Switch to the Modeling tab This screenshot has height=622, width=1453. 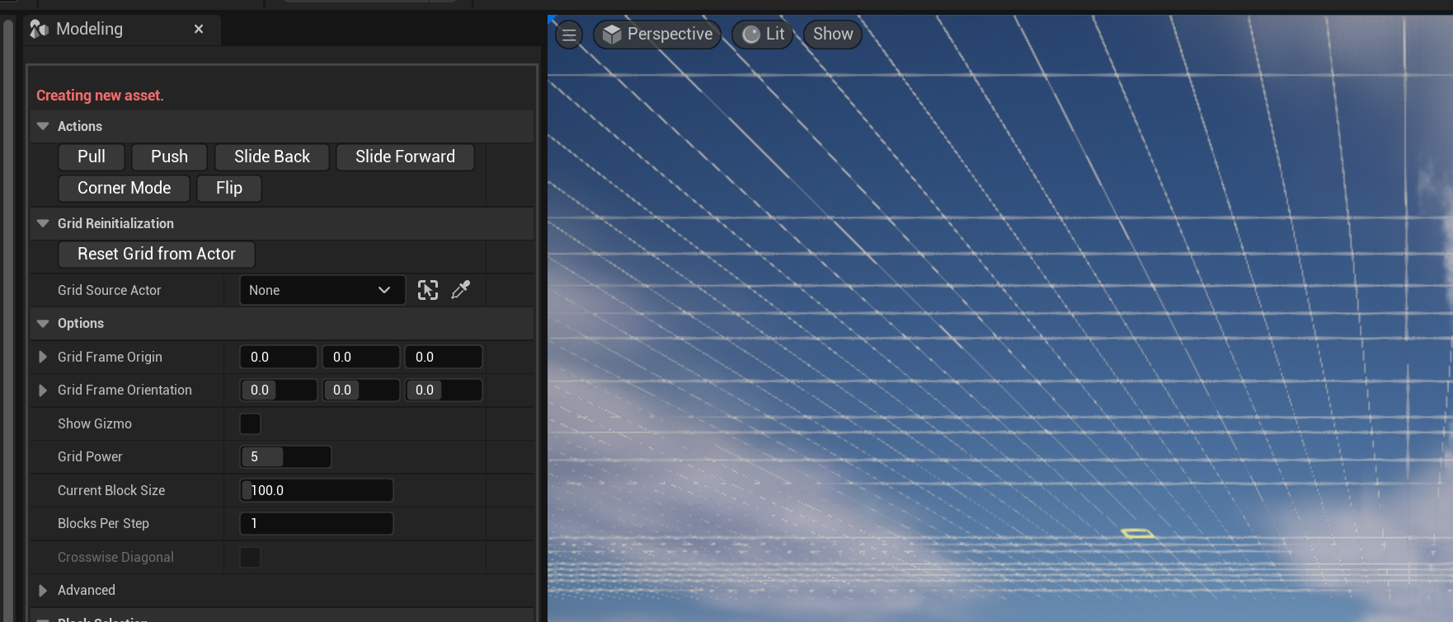pos(122,29)
